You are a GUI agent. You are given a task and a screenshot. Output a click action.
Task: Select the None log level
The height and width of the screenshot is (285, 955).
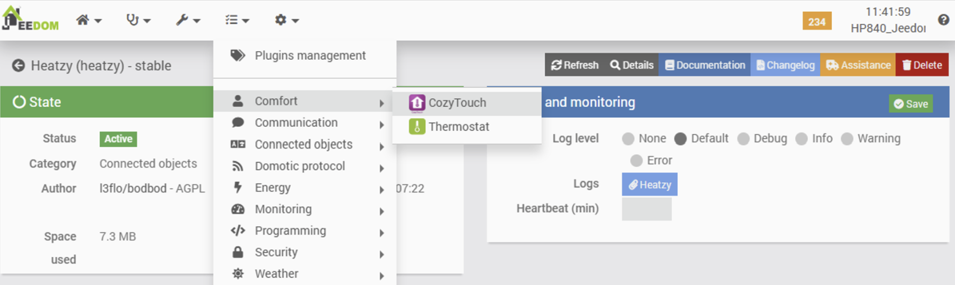(x=628, y=139)
